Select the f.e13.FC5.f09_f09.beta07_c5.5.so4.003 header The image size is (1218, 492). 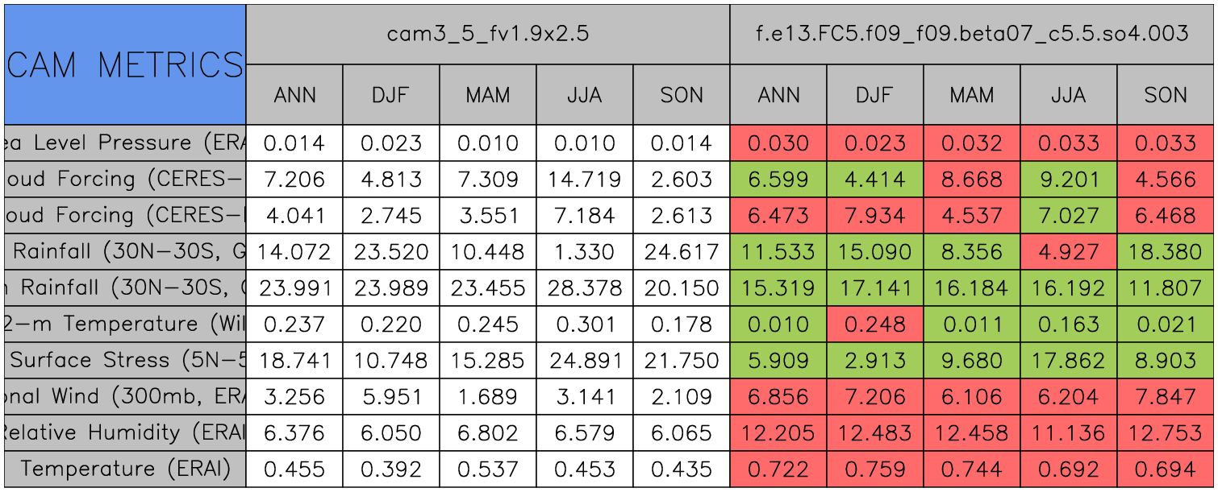click(971, 34)
